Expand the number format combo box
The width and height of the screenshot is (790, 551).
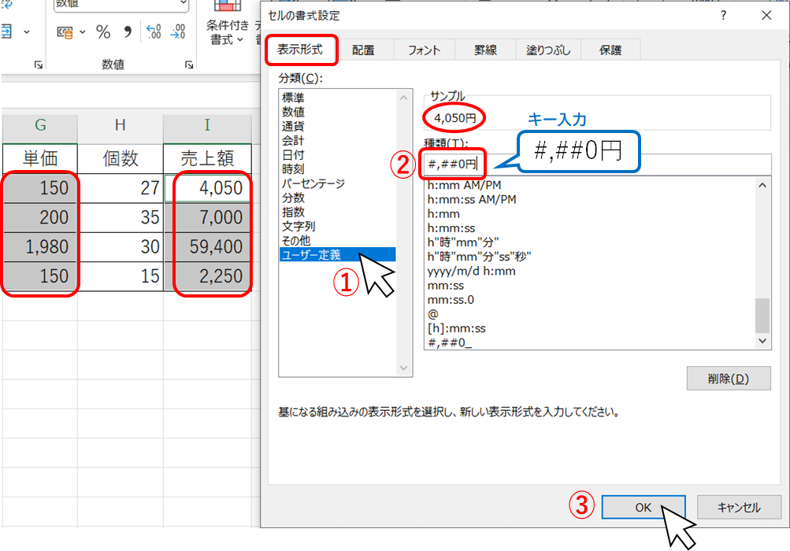(183, 4)
